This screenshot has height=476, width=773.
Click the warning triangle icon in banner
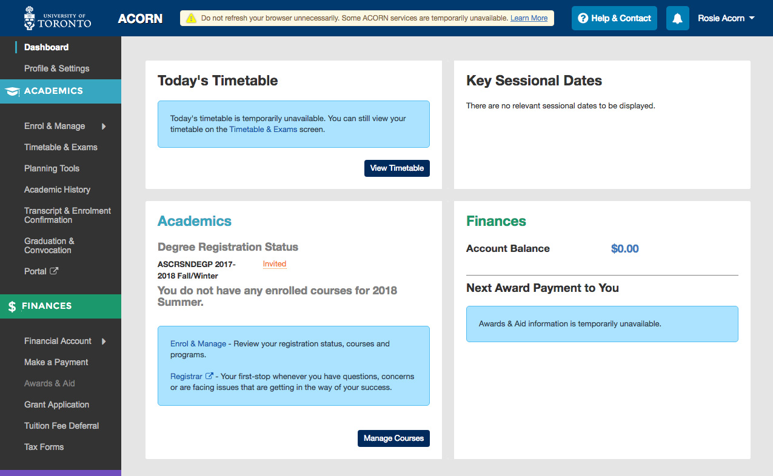192,18
